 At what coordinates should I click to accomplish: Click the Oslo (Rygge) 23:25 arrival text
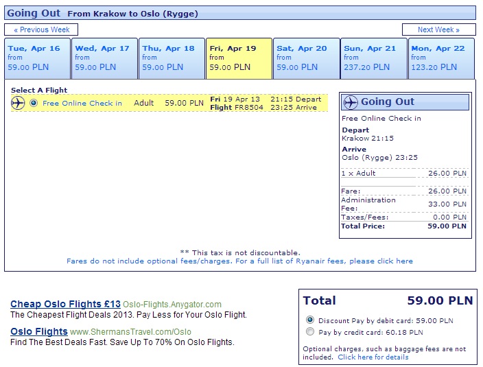click(379, 158)
